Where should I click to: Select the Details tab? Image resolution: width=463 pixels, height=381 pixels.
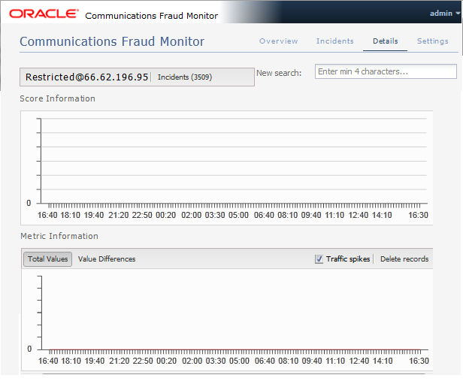coord(385,41)
